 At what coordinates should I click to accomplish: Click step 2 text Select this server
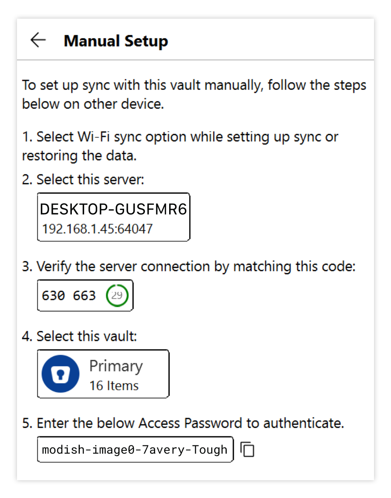(x=83, y=179)
